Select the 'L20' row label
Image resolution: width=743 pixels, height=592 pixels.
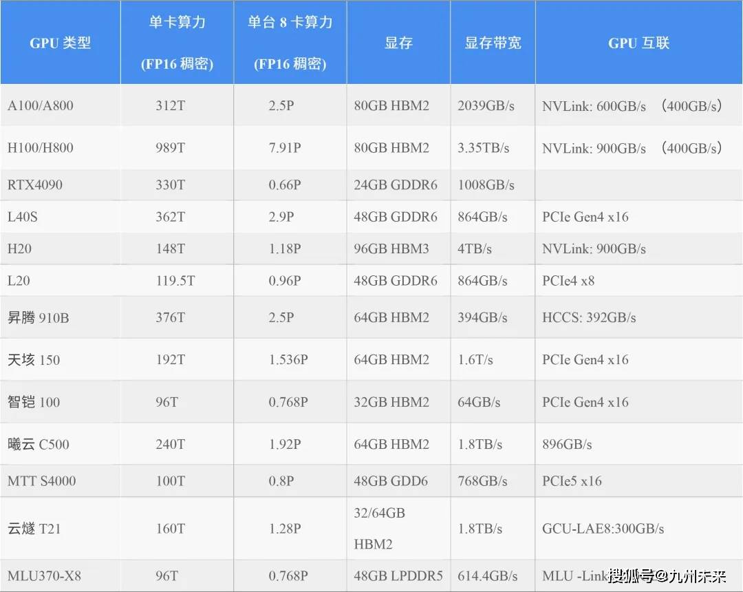point(19,281)
